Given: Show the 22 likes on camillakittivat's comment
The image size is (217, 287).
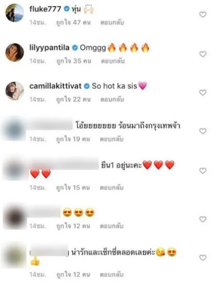Looking at the screenshot, I should 73,99.
